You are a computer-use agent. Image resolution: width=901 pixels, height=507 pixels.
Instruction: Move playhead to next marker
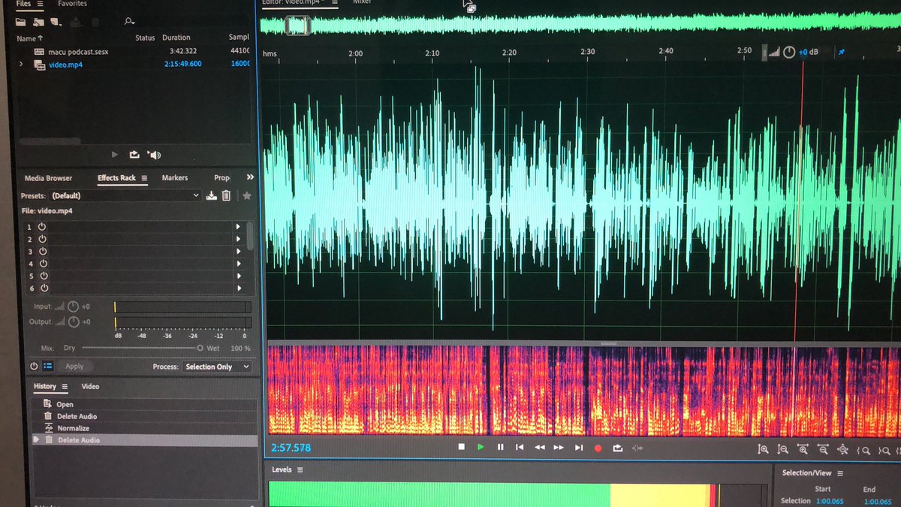click(x=578, y=447)
